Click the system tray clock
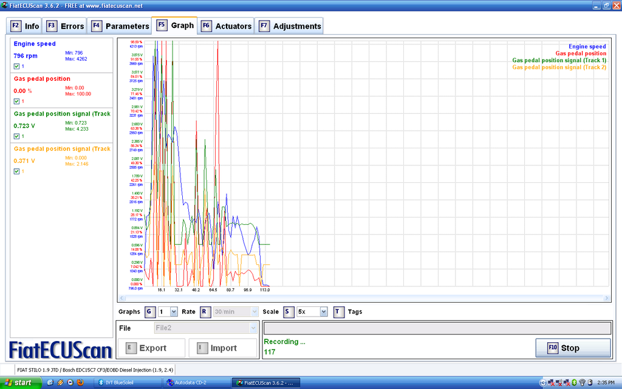The height and width of the screenshot is (389, 622). click(606, 383)
